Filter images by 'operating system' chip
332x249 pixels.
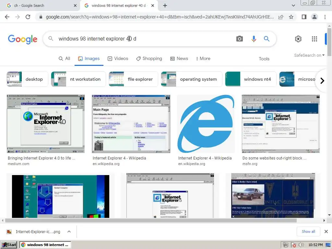tap(191, 79)
